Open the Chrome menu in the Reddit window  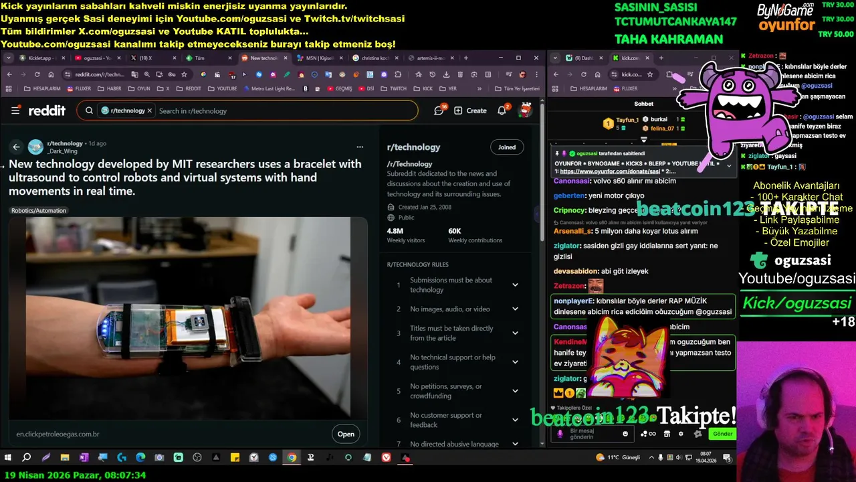536,74
